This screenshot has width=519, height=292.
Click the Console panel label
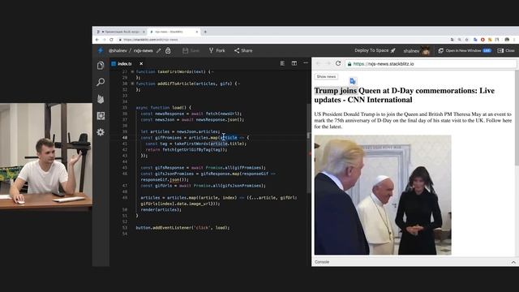pos(322,262)
